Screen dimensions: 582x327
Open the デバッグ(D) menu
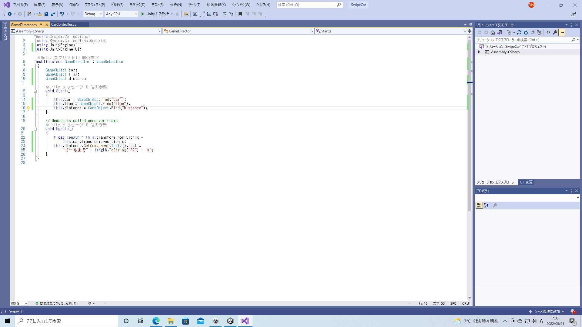(137, 5)
